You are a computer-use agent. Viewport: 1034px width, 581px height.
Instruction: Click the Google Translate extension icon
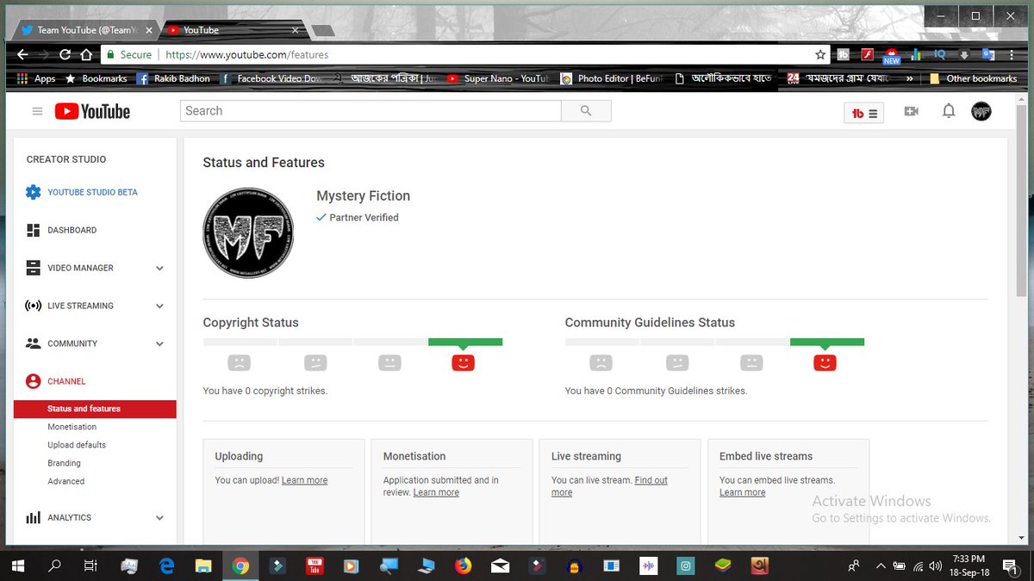click(x=987, y=54)
